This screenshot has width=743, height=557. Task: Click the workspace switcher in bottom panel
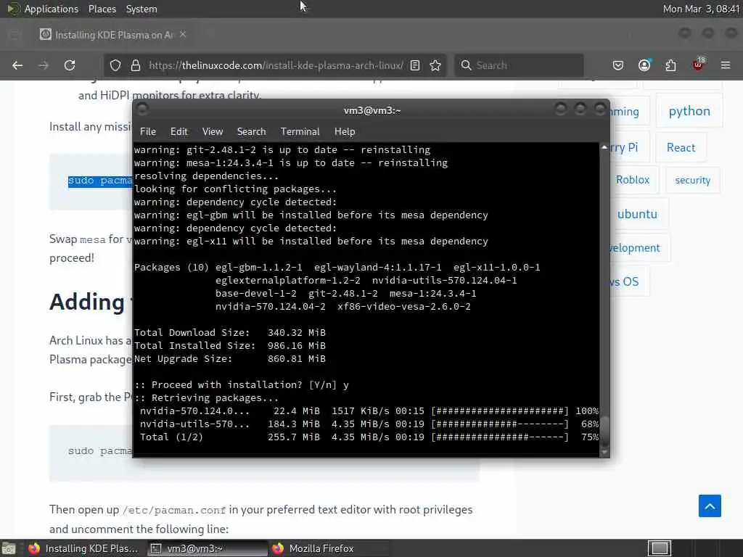click(660, 548)
